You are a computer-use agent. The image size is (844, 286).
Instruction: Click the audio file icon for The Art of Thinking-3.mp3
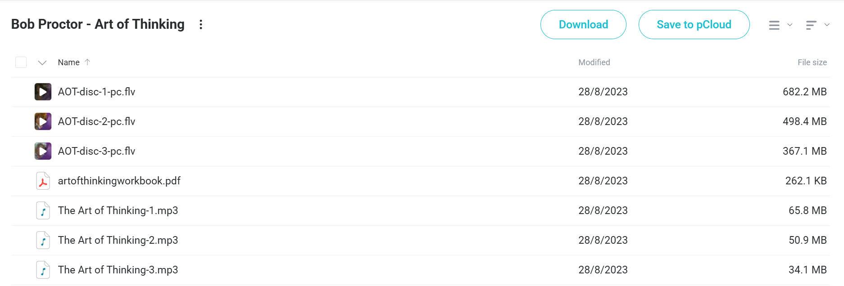pyautogui.click(x=43, y=270)
